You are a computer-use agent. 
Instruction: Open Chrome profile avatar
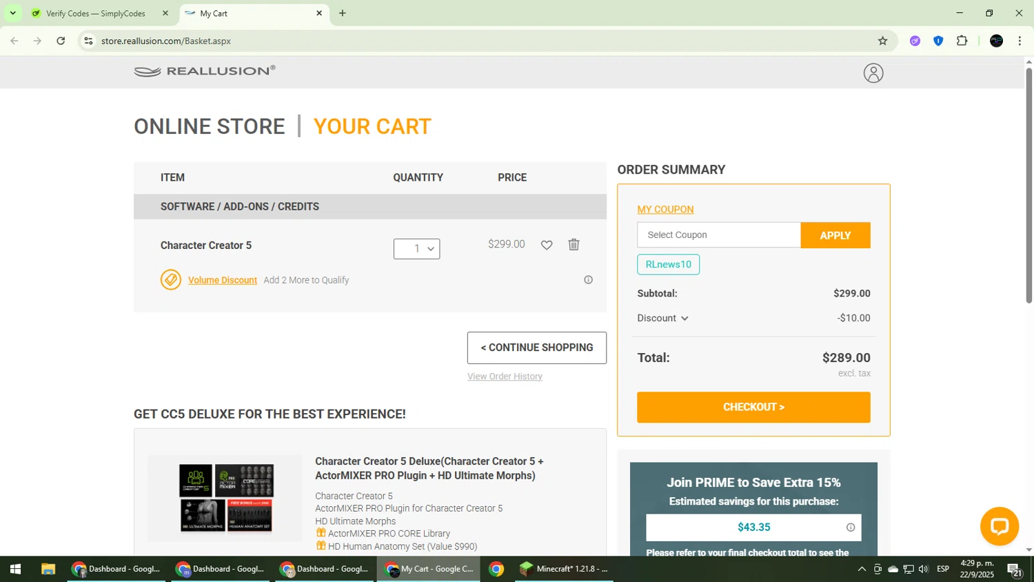996,41
